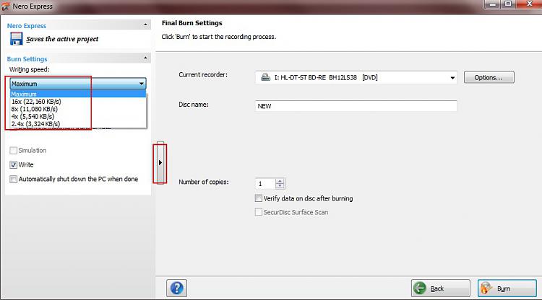This screenshot has height=300, width=542.
Task: Minimize the Nero Express window
Action: click(493, 4)
